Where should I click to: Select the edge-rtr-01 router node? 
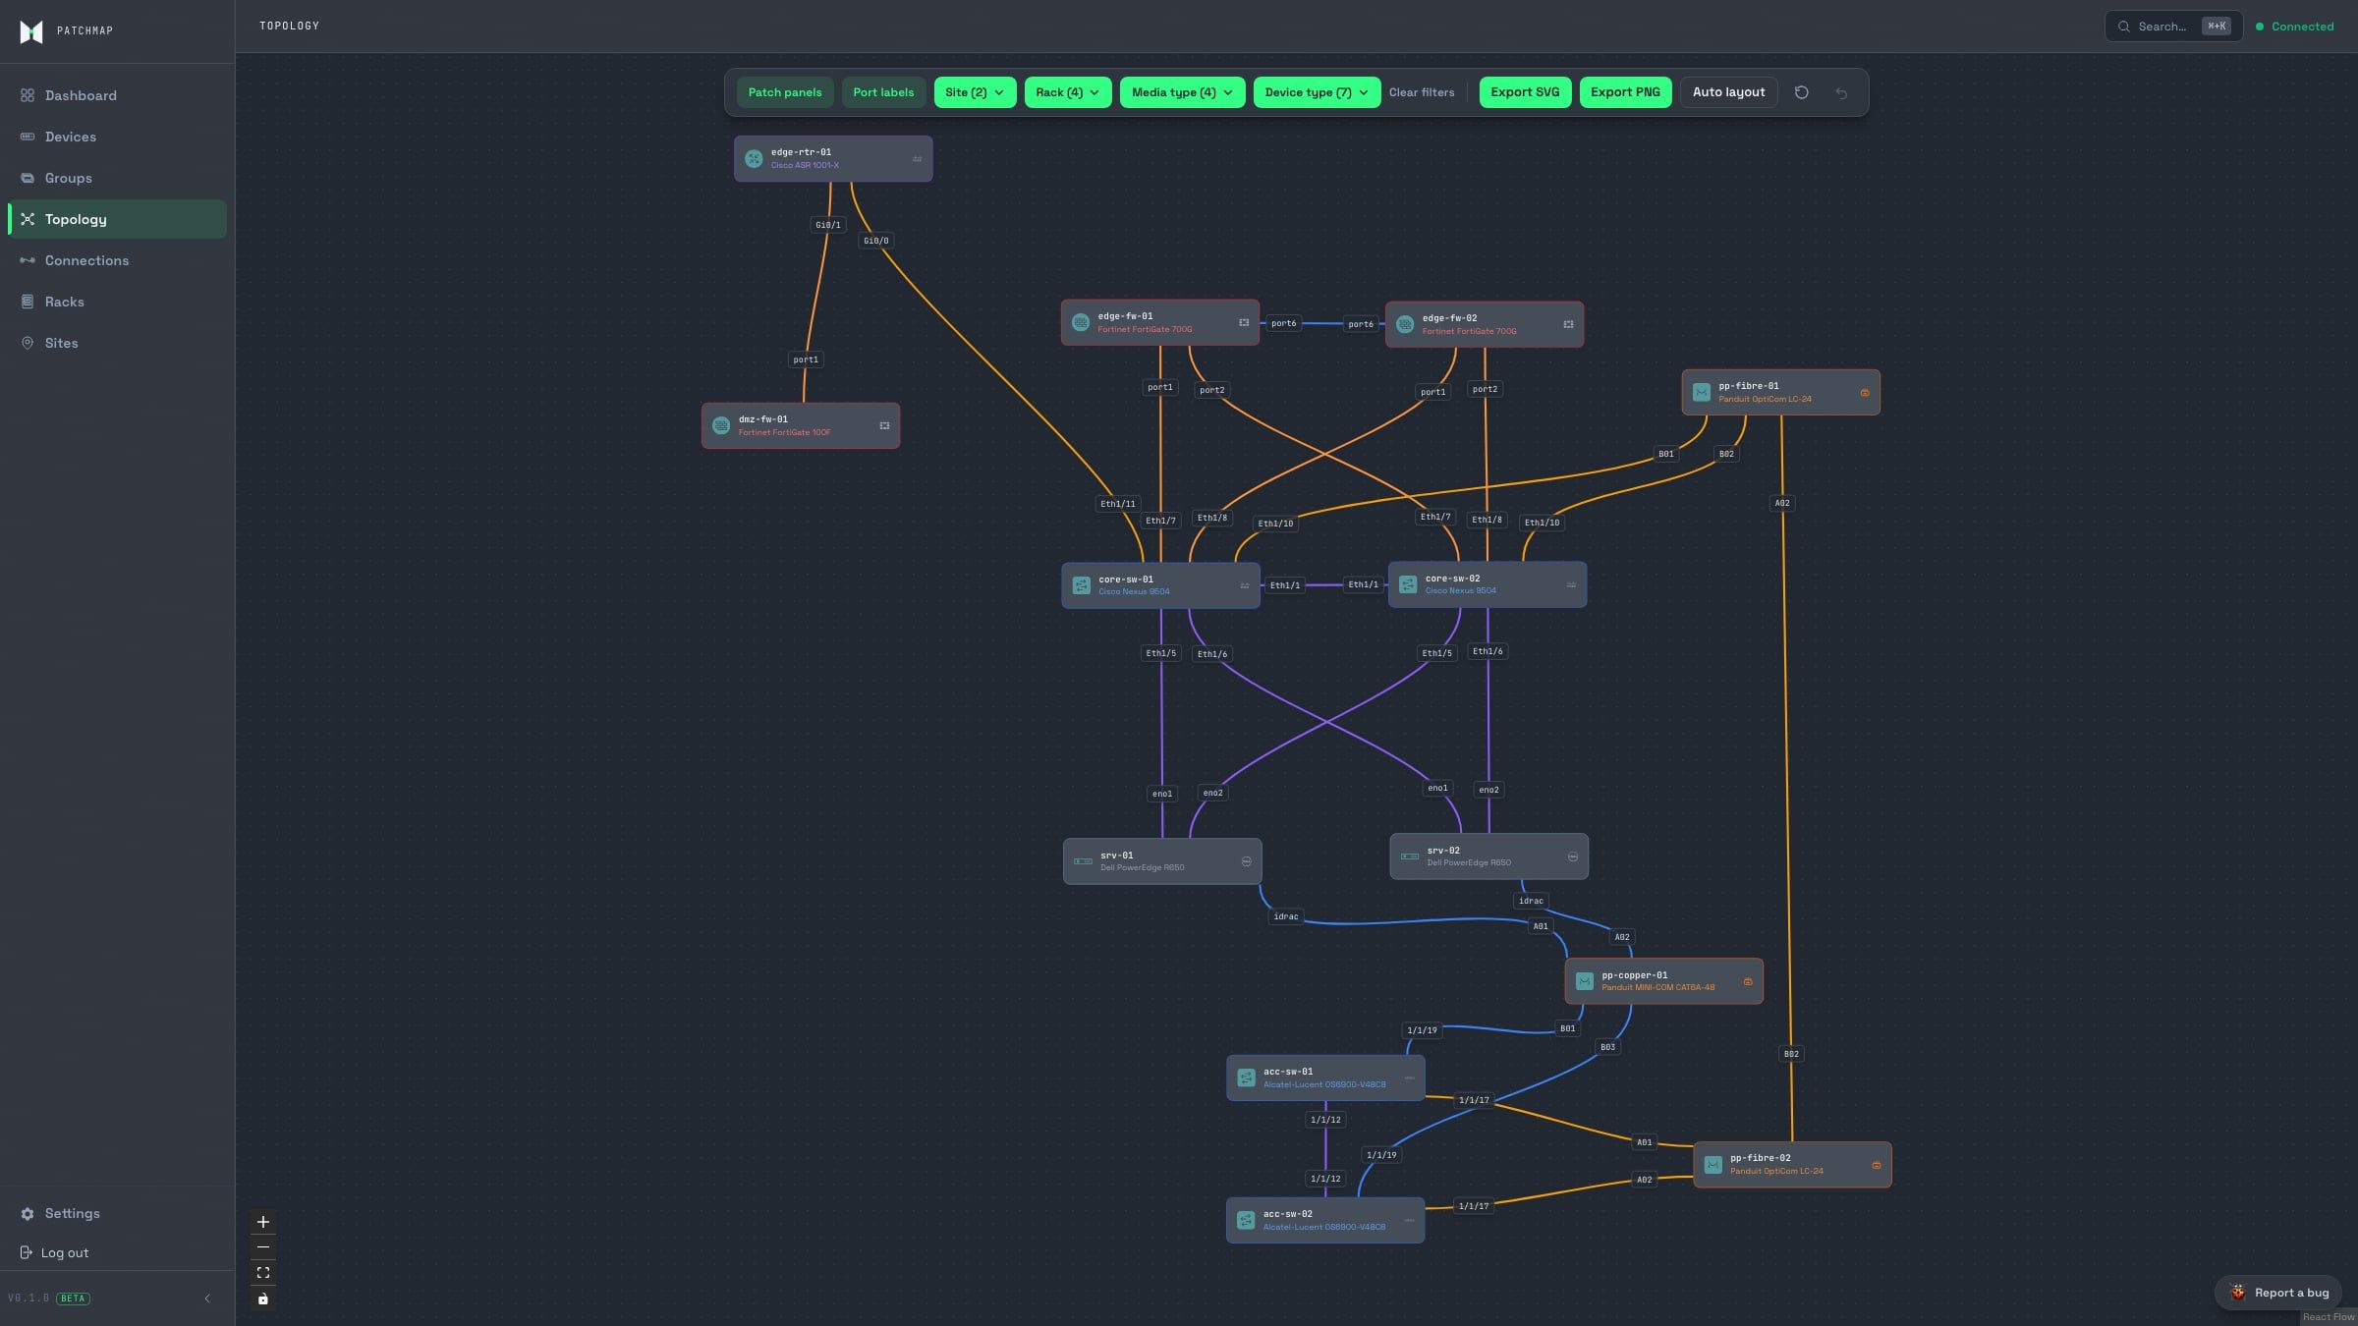[x=833, y=158]
